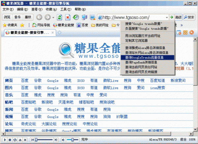Screen dimensions: 198x144
Task: Close the 糖果全能搜 tab
Action: coord(53,33)
